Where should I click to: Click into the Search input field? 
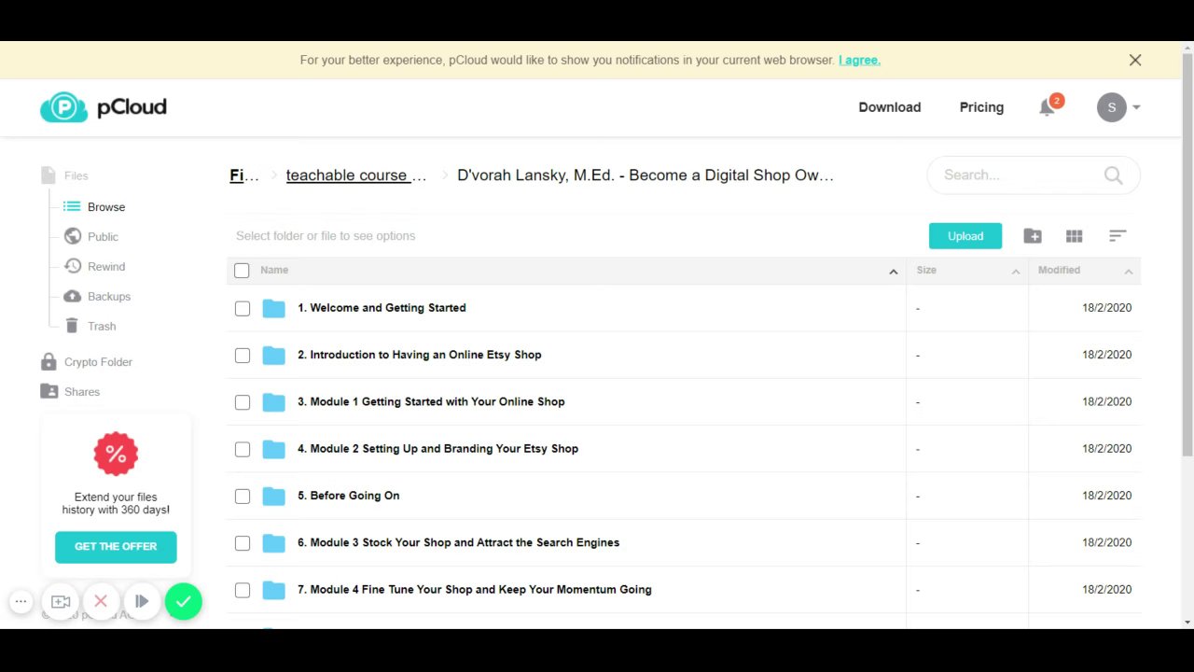(1019, 175)
